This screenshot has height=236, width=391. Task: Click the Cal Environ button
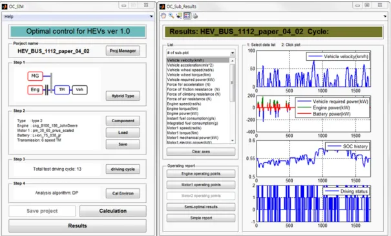[x=123, y=193]
